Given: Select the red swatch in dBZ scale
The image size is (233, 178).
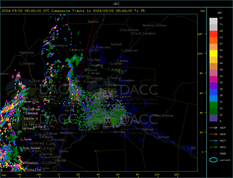Looking at the screenshot, I should (213, 34).
